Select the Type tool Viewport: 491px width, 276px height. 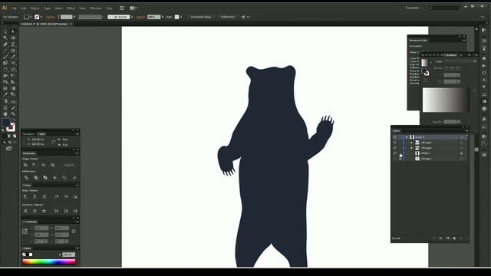coord(13,44)
